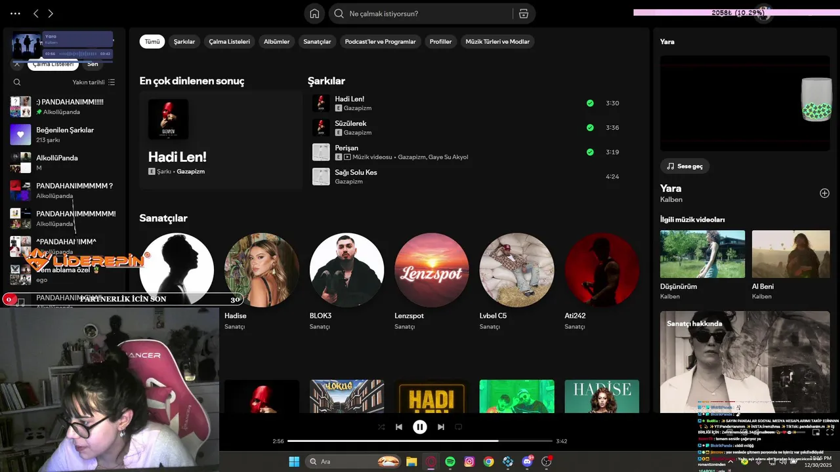The height and width of the screenshot is (472, 840).
Task: Toggle saved checkmark for Perişan
Action: pyautogui.click(x=590, y=152)
